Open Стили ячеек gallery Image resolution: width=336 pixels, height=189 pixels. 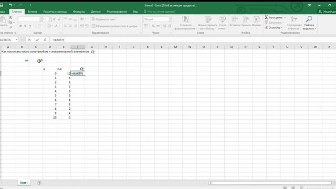(x=223, y=23)
